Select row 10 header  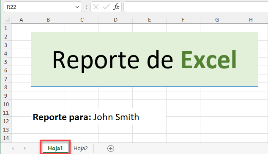point(6,104)
